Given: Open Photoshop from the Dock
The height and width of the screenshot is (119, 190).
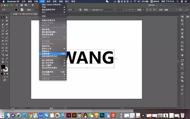Looking at the screenshot, I should click(102, 115).
